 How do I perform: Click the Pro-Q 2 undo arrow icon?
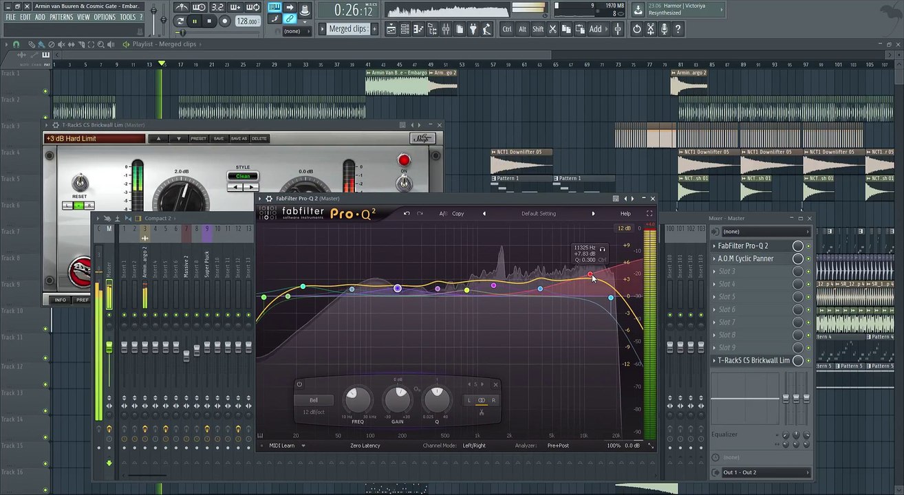[407, 214]
